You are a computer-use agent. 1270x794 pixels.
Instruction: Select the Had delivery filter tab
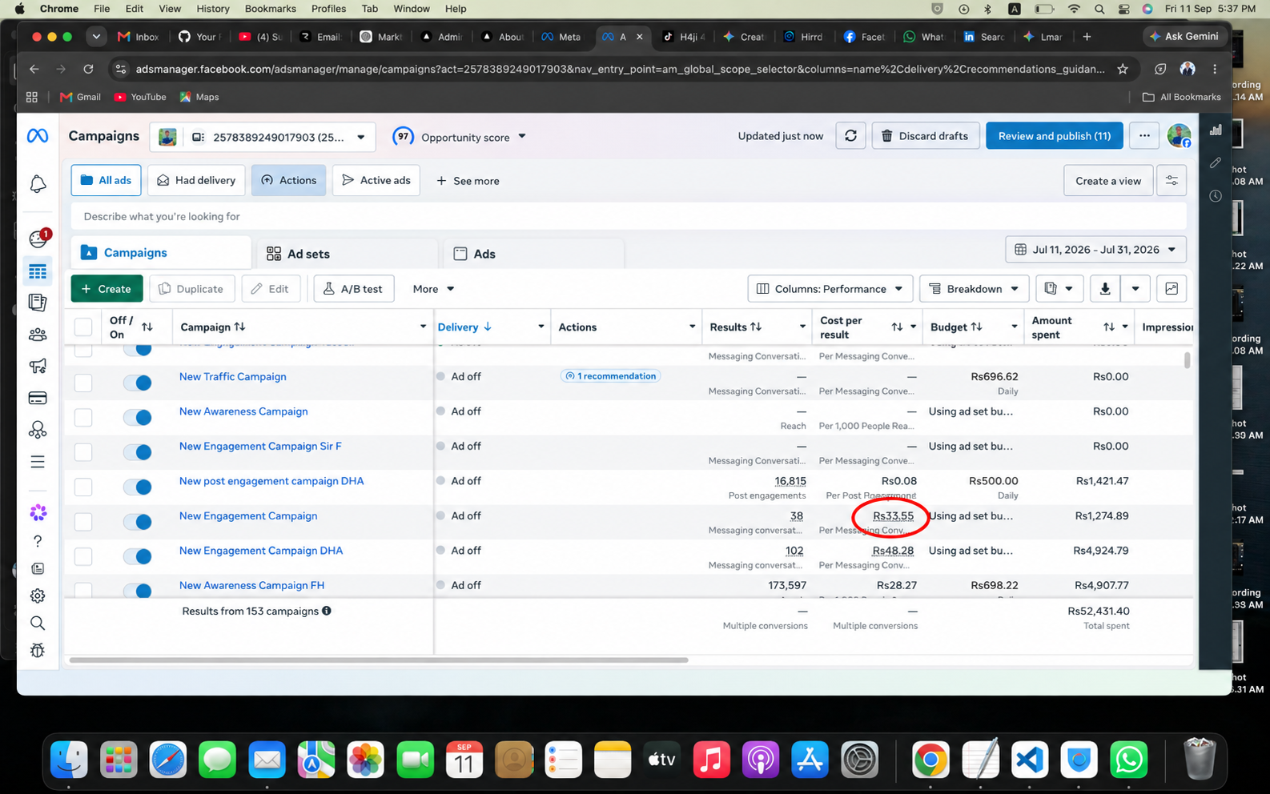[196, 181]
